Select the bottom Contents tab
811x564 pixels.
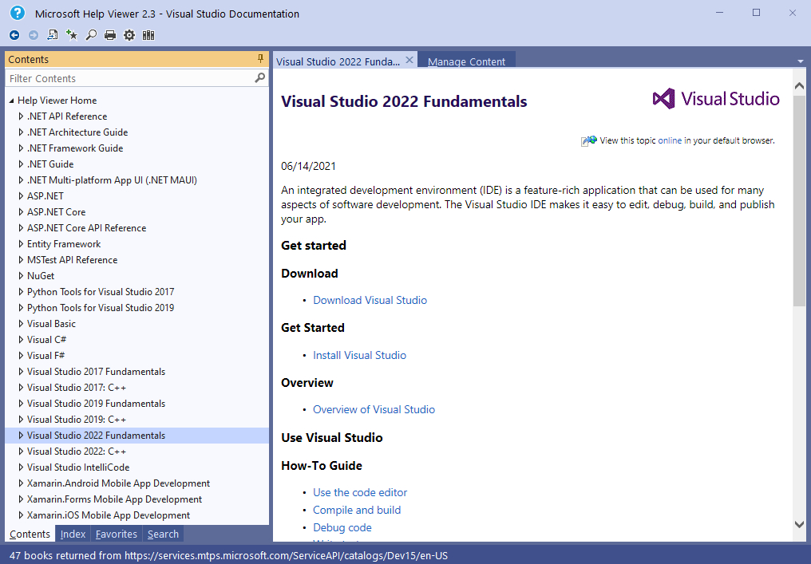tap(30, 534)
